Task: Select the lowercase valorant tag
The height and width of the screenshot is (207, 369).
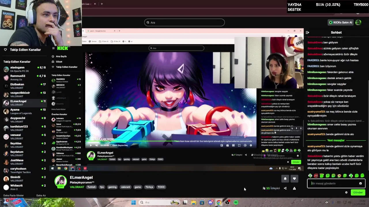Action: (125, 187)
